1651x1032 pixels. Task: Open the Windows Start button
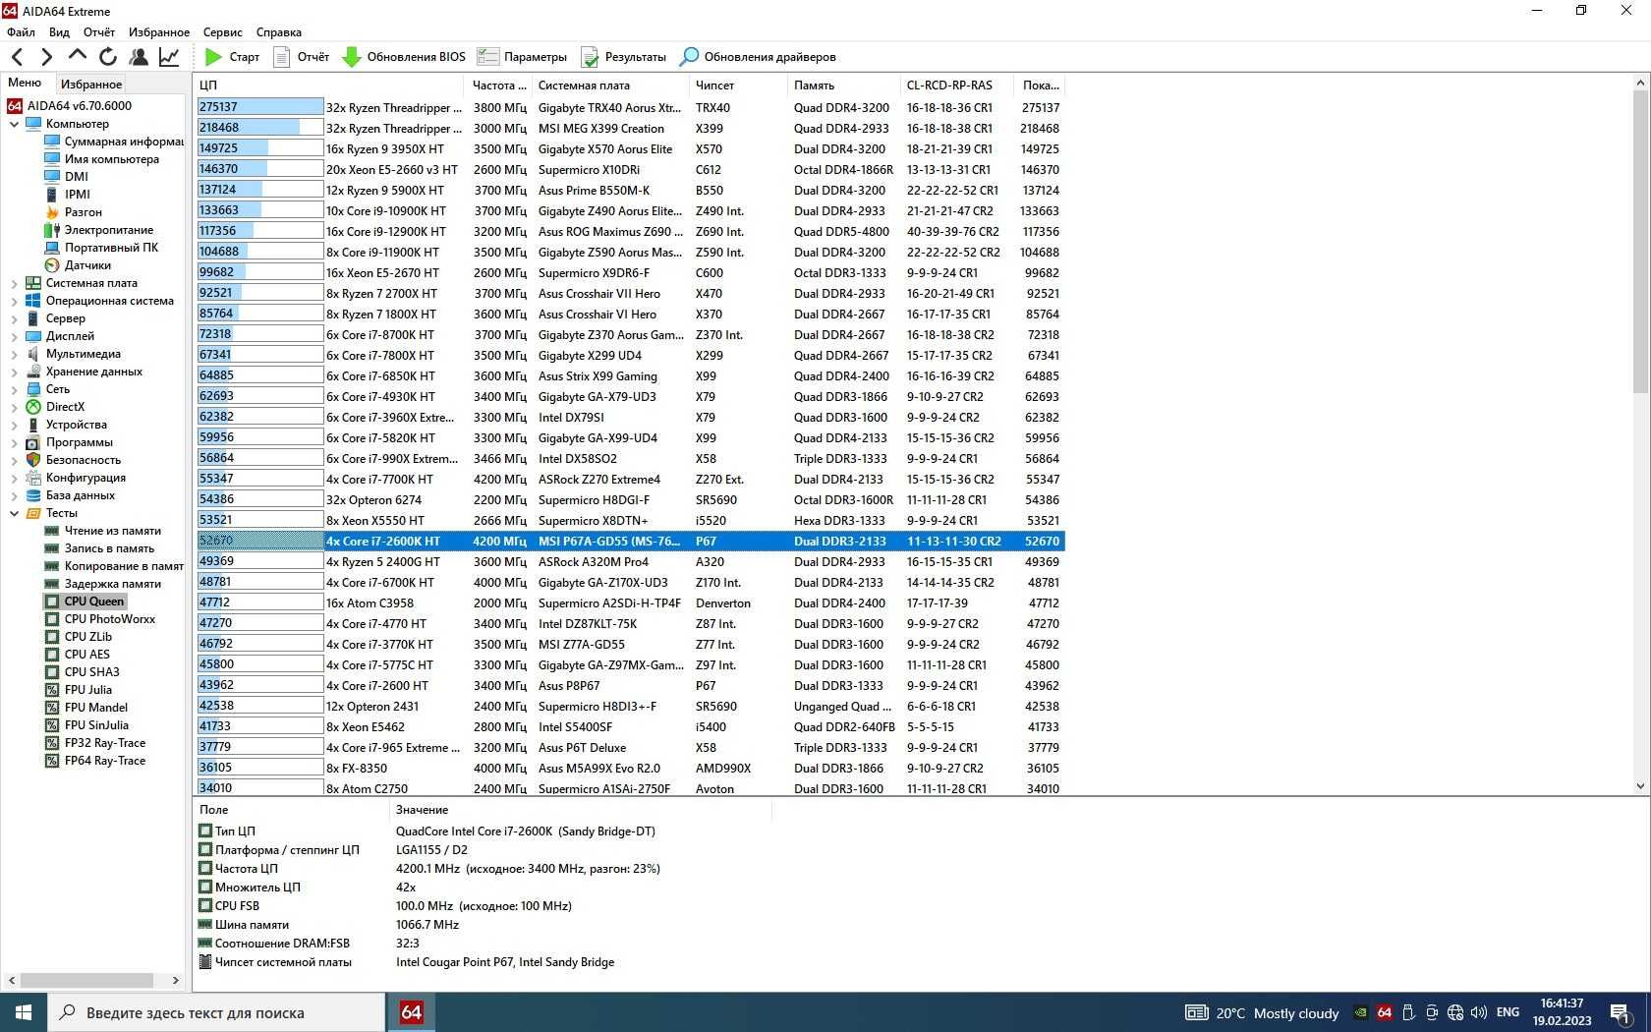(24, 1012)
